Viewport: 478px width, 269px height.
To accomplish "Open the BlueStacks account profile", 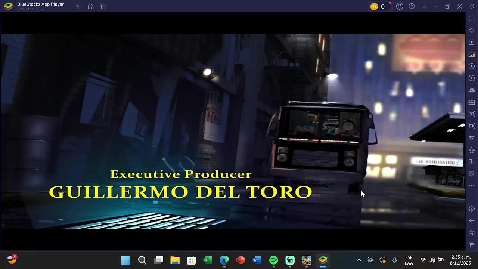I will pos(400,6).
